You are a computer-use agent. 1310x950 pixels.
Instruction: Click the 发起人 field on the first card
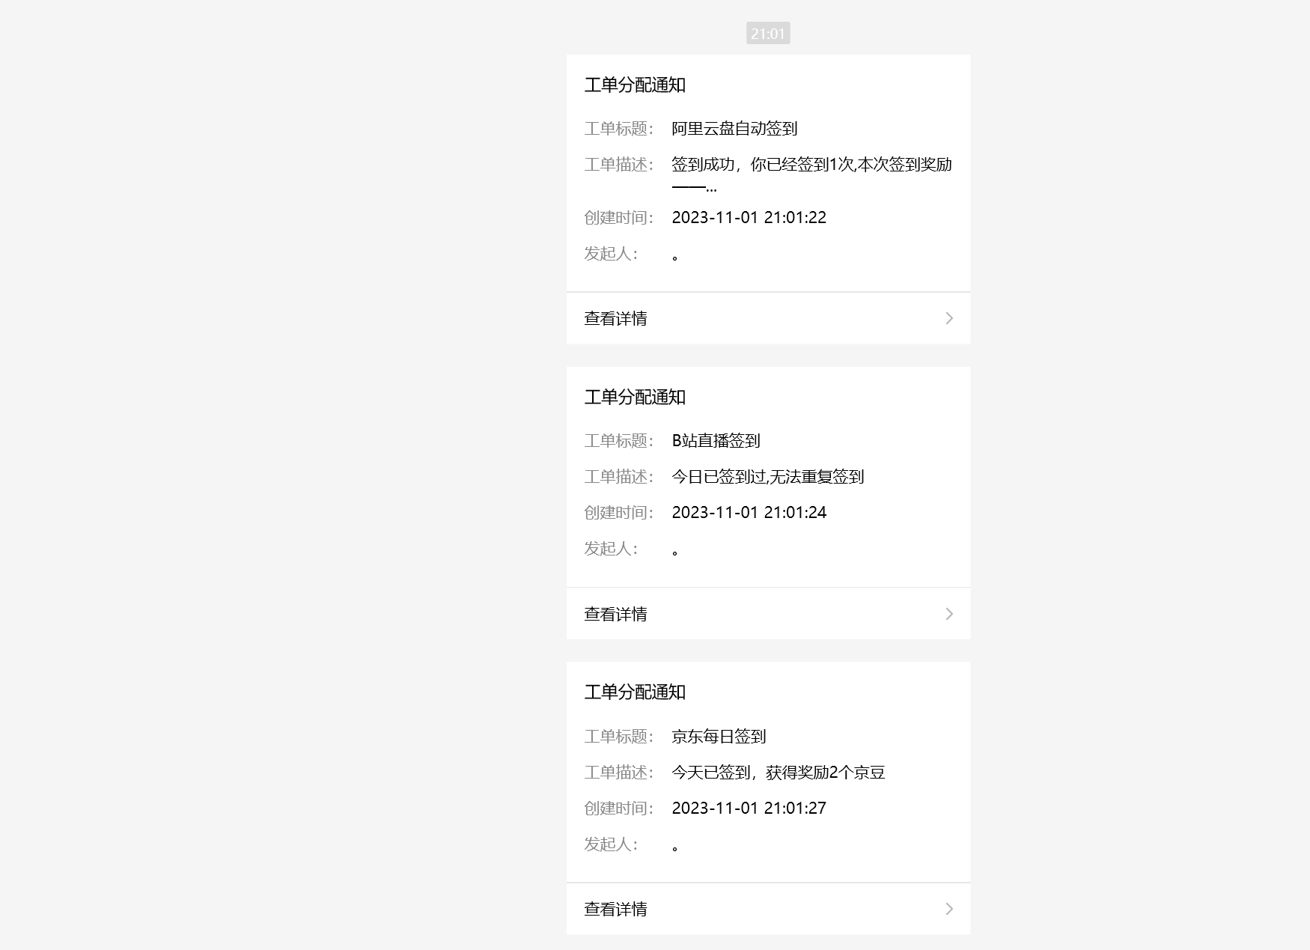click(611, 254)
